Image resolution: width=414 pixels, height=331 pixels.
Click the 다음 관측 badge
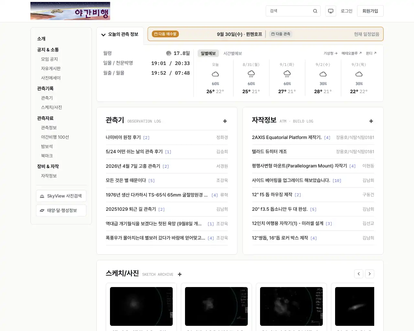pos(281,34)
